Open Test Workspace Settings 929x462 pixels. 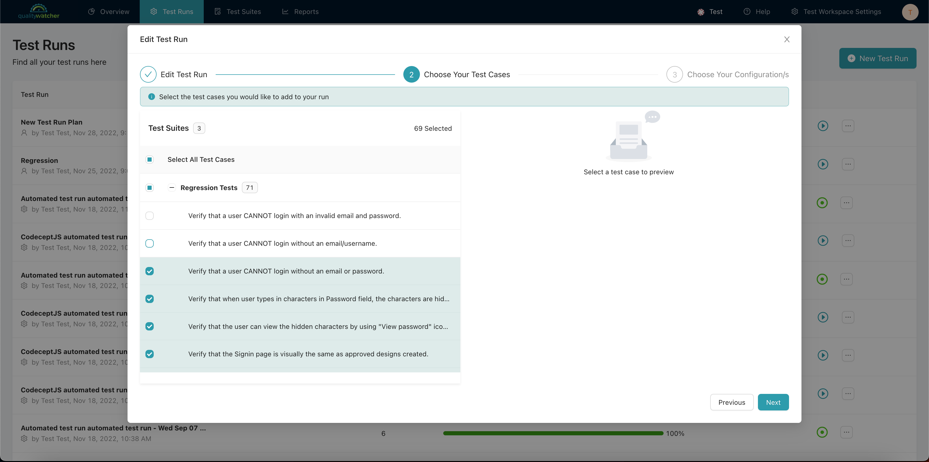(x=836, y=12)
